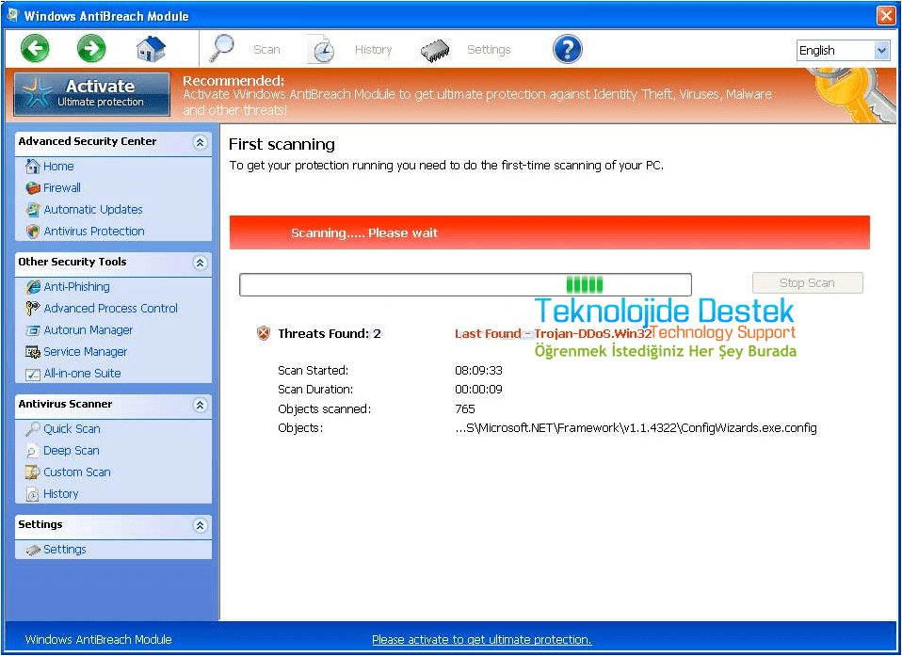Click the Objects scanned value 765
Screen dimensions: 902x656
[465, 409]
